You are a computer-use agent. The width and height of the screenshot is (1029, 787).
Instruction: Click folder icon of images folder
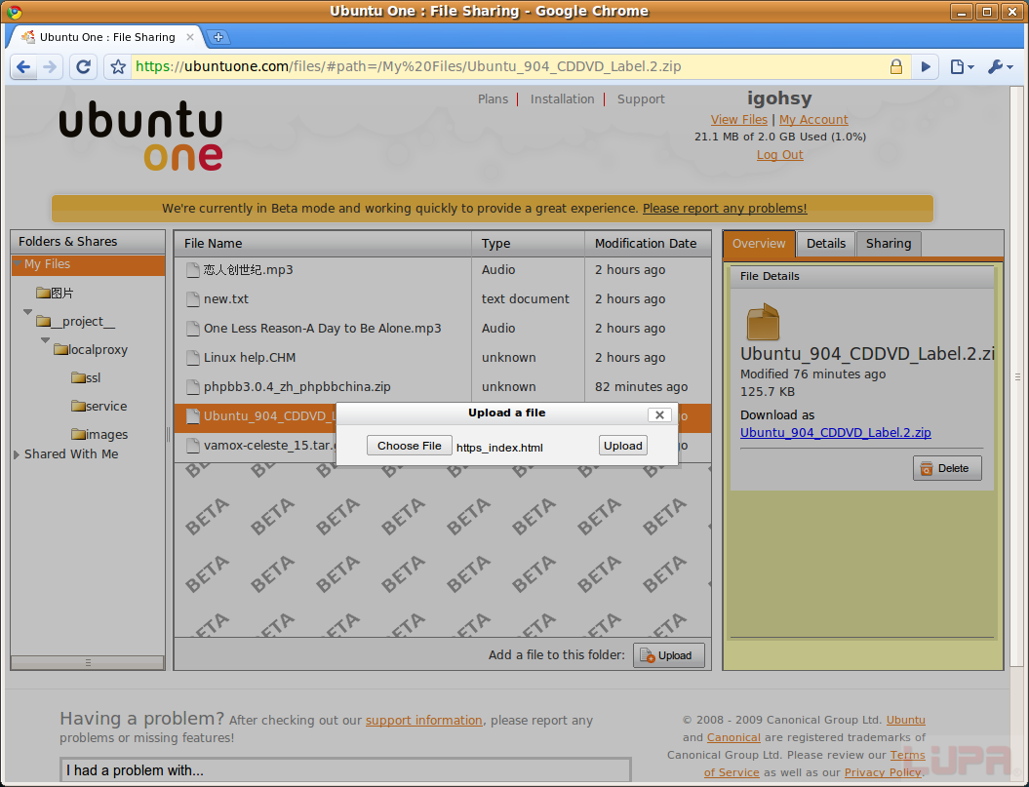pos(78,435)
